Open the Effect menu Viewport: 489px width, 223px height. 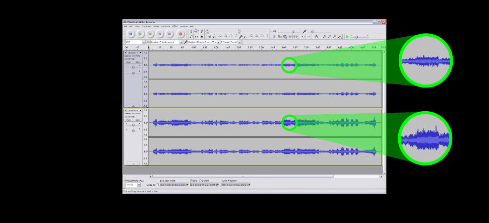175,26
